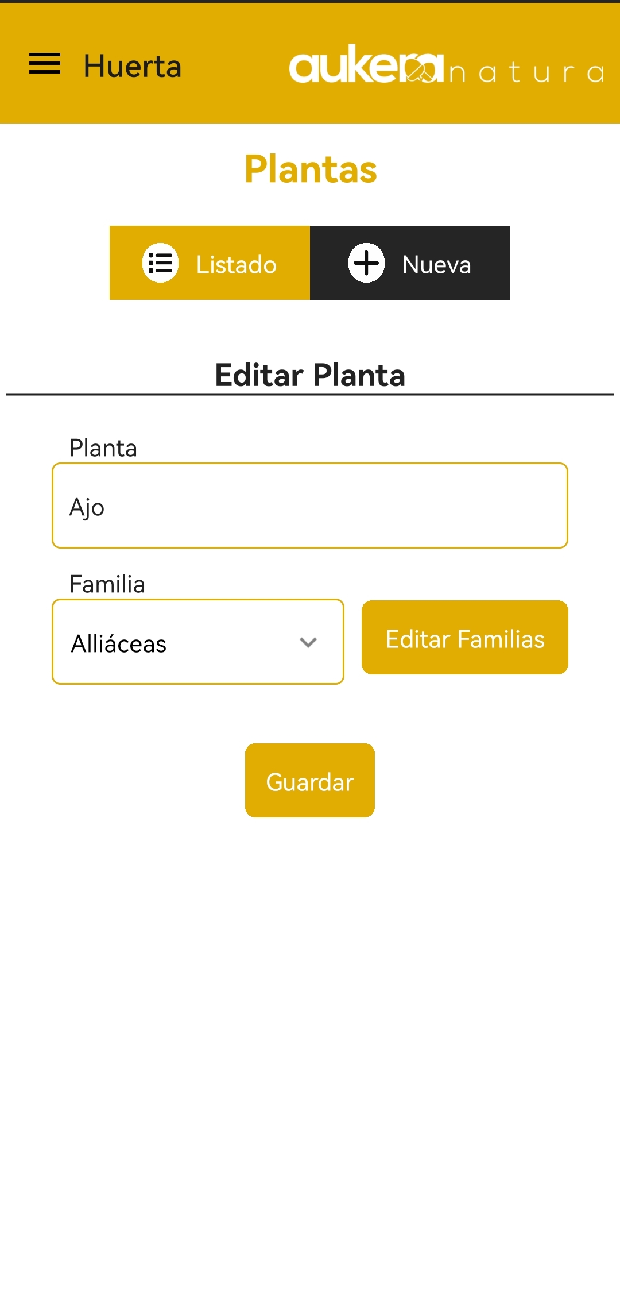Click the line under Editar Planta
620x1304 pixels.
pos(310,395)
